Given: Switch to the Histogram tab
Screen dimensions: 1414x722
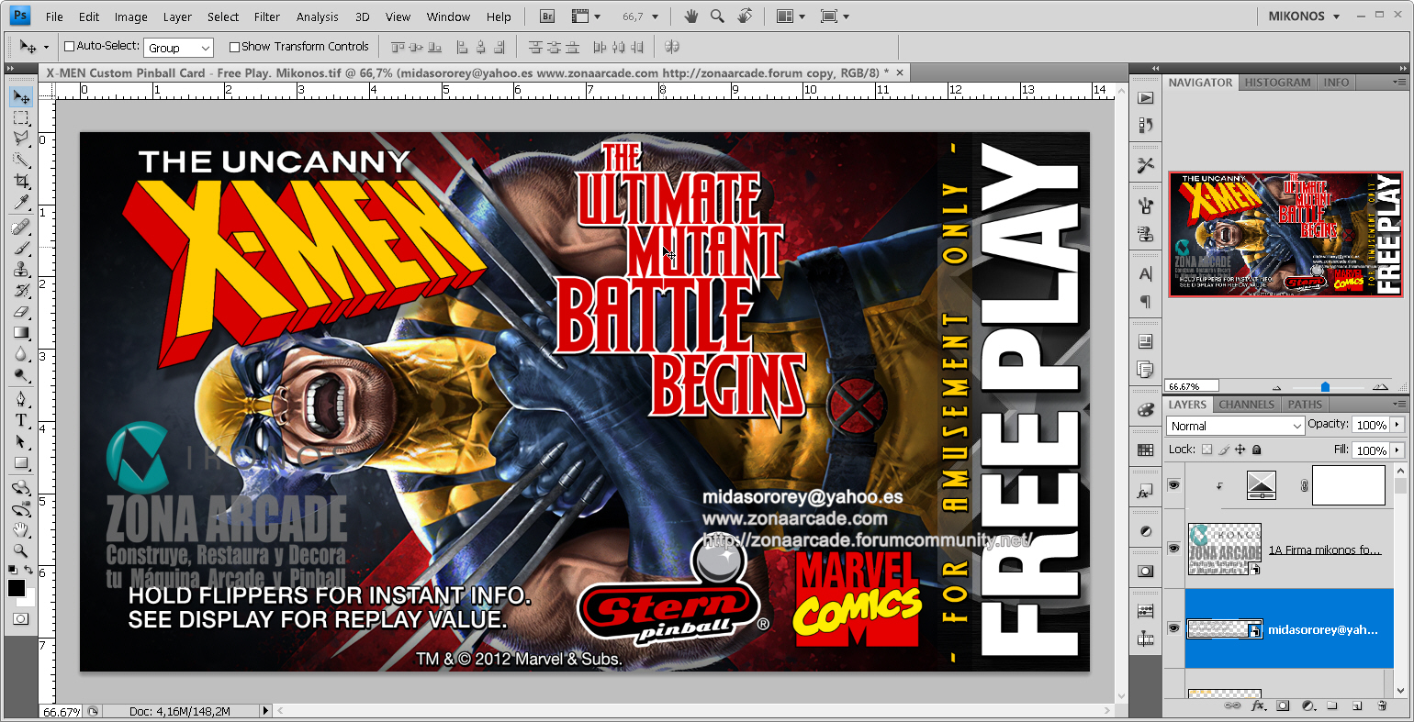Looking at the screenshot, I should 1277,83.
